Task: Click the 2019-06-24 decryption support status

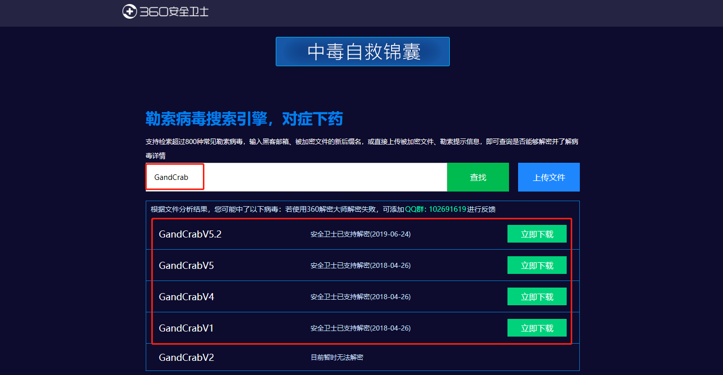Action: click(x=360, y=235)
